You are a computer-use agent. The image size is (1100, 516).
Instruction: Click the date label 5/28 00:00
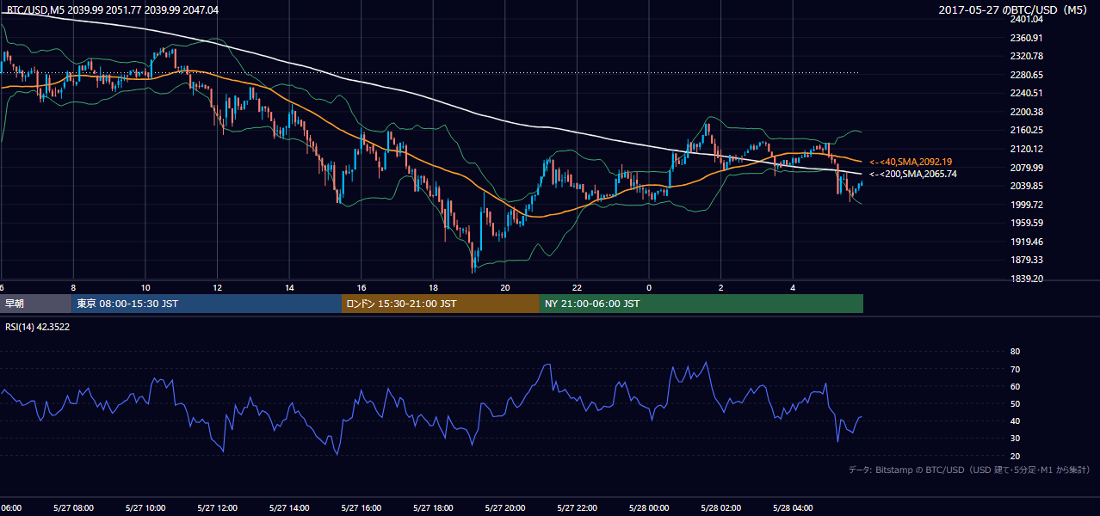point(648,508)
